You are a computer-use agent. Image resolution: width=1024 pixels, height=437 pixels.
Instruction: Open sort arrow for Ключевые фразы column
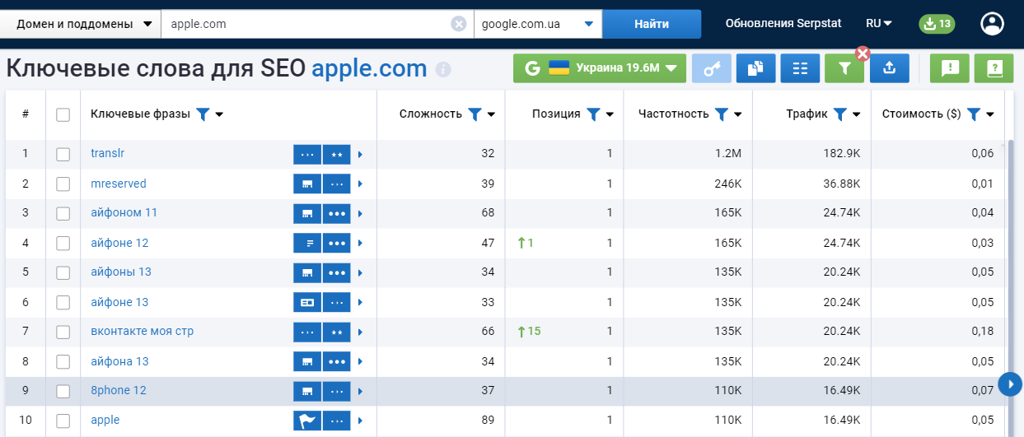219,114
